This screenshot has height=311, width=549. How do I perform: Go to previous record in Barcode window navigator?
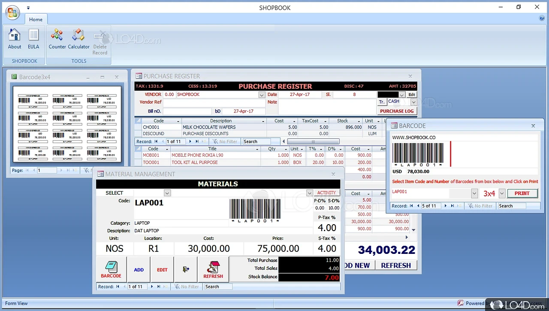(418, 206)
